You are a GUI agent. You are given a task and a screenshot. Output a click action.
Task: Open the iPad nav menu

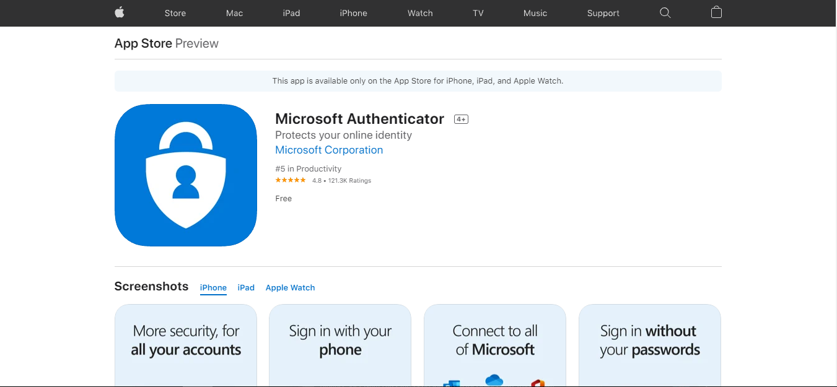291,13
